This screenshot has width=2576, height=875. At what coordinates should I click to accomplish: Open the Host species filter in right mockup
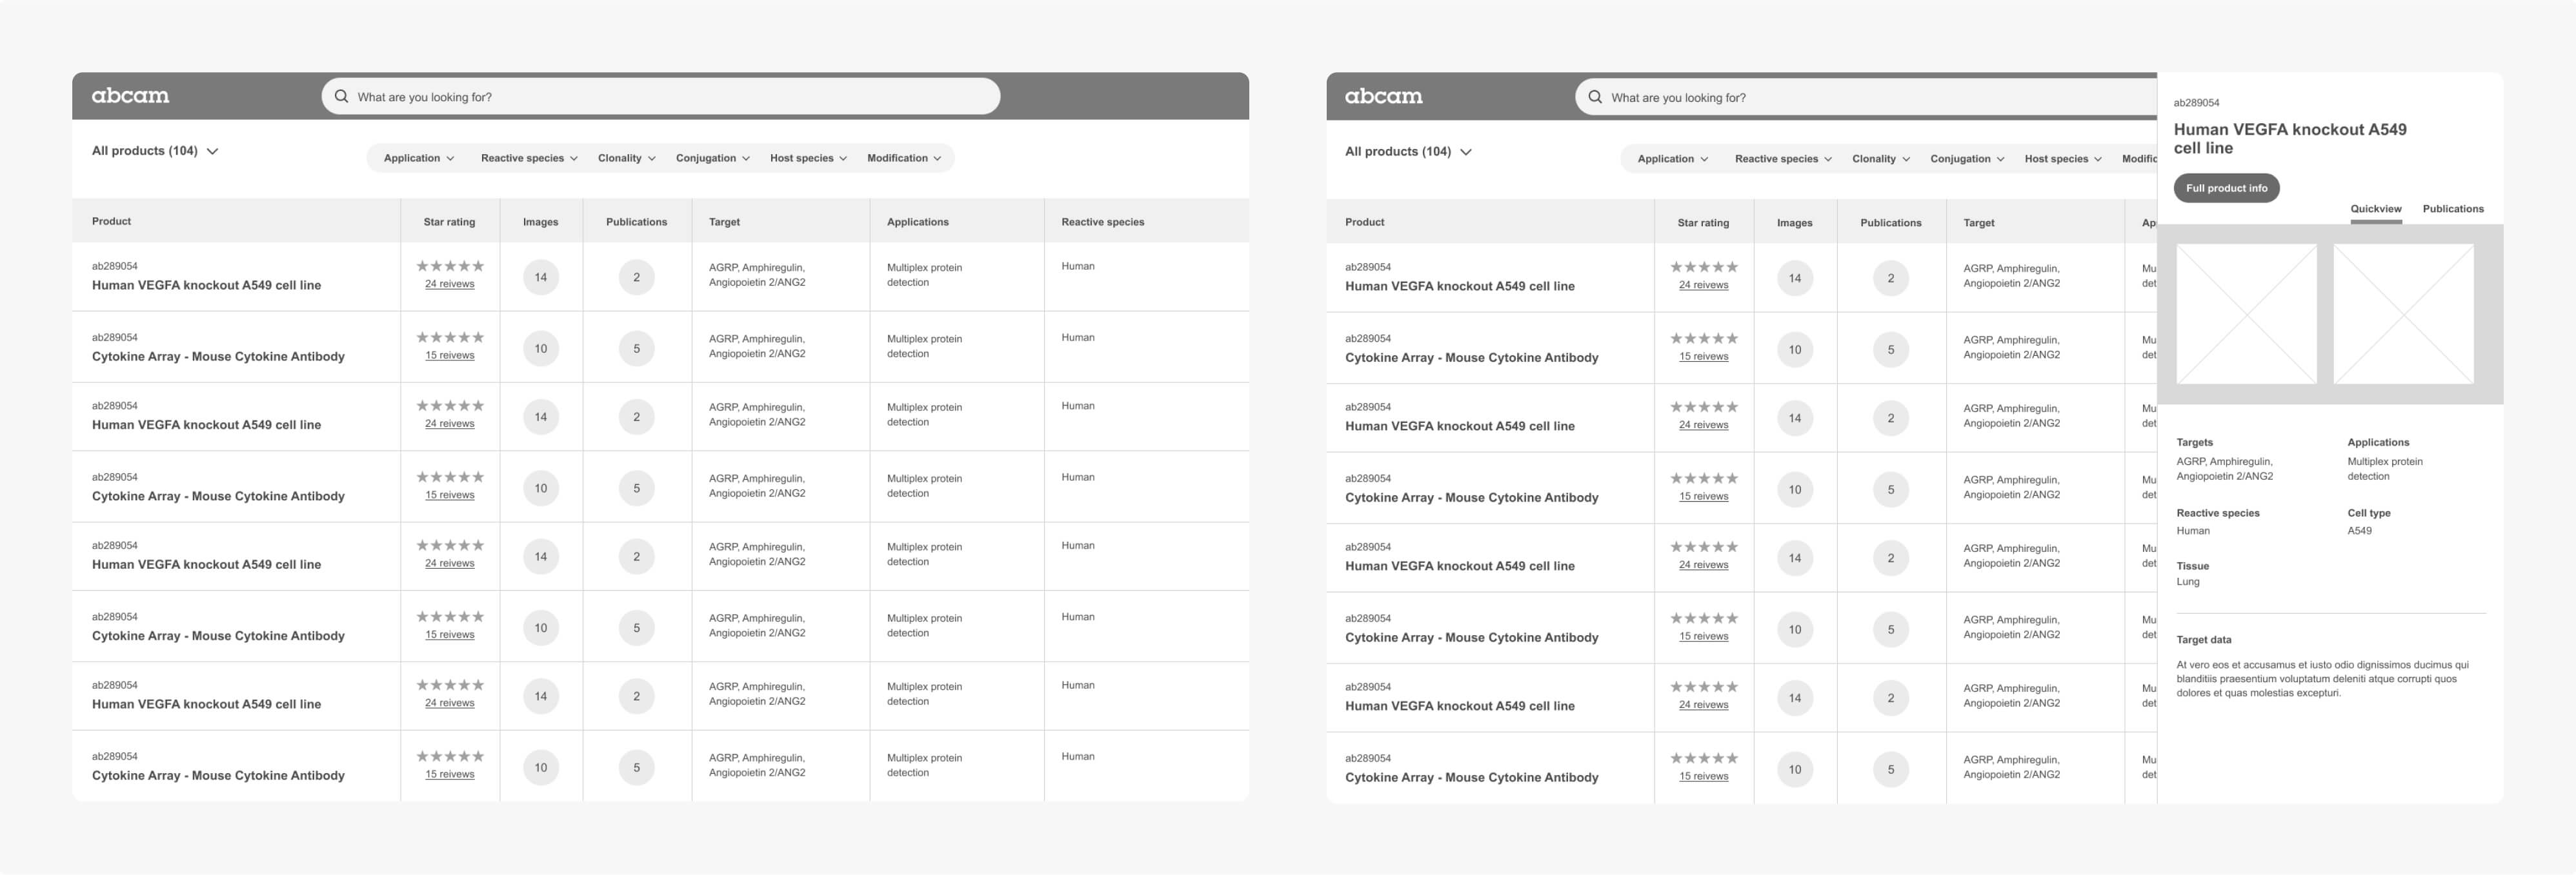(2063, 159)
